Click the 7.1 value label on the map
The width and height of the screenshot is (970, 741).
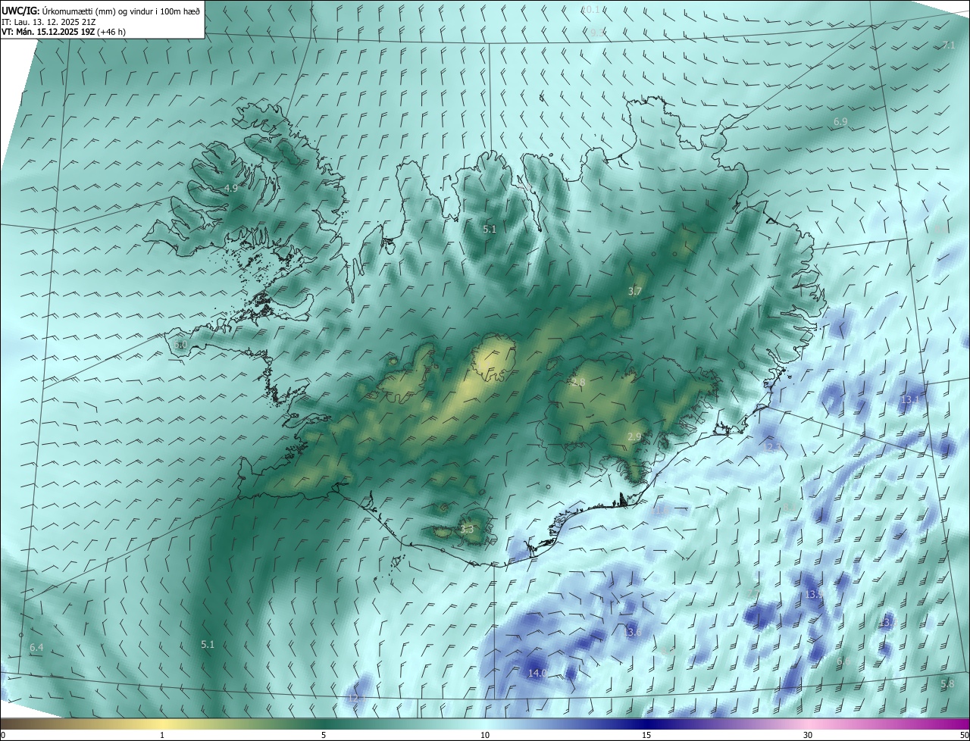949,45
